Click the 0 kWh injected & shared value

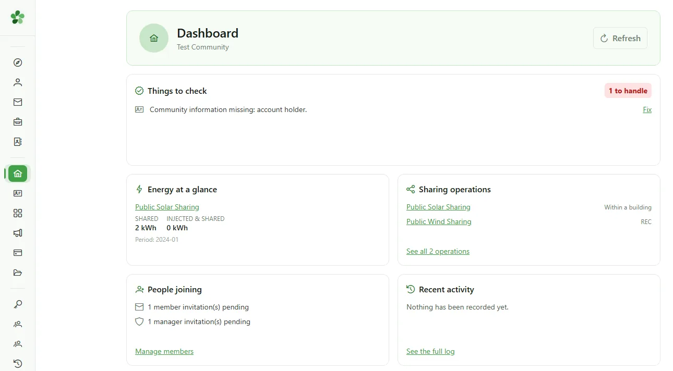[x=177, y=228]
